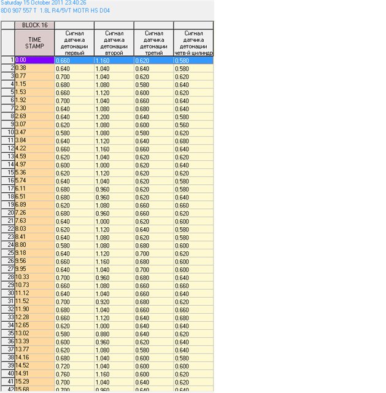Click time stamp 10.73 cell

tap(34, 285)
